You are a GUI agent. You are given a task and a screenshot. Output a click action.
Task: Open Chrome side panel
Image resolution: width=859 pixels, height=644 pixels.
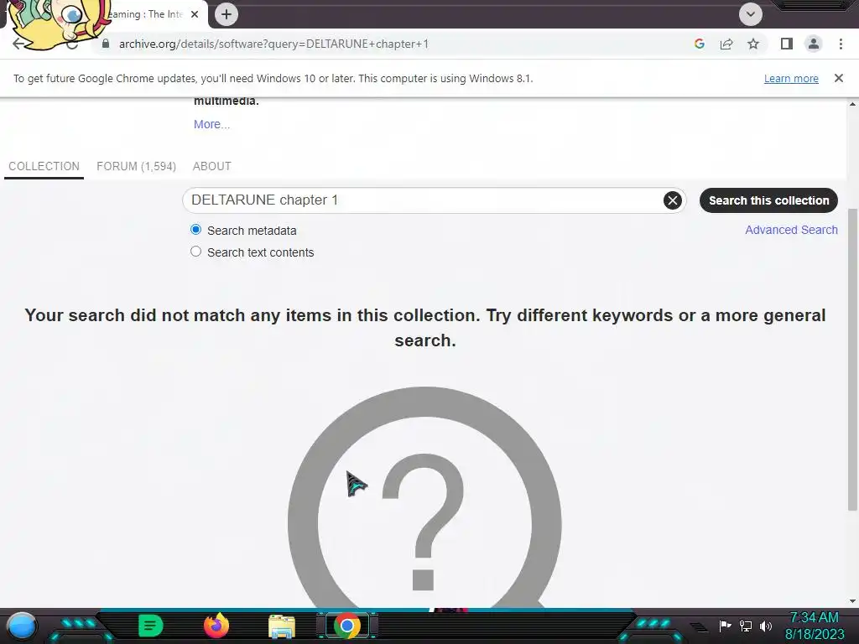[x=787, y=44]
